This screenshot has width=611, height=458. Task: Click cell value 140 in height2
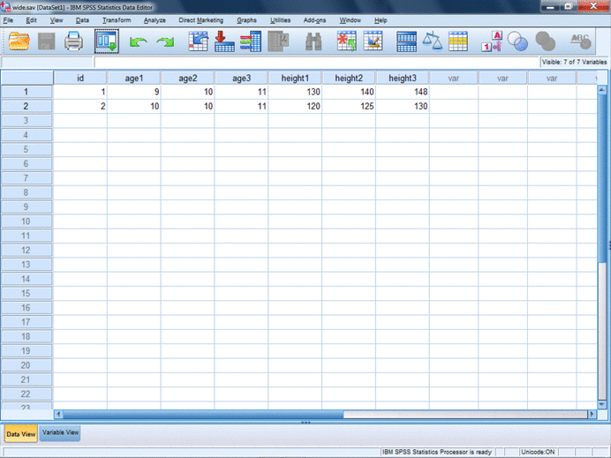[x=349, y=92]
